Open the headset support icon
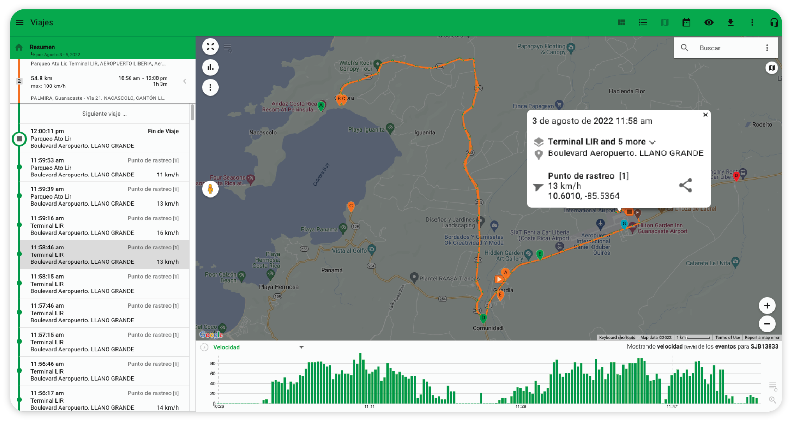 click(x=774, y=23)
